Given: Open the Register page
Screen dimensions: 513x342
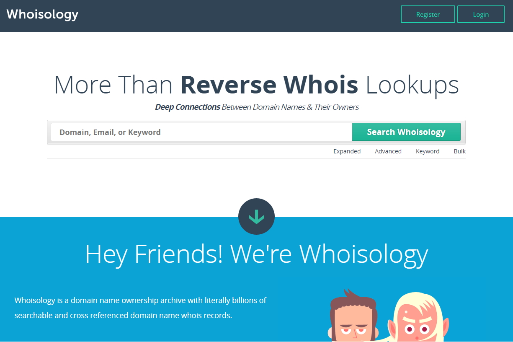Looking at the screenshot, I should click(x=428, y=14).
